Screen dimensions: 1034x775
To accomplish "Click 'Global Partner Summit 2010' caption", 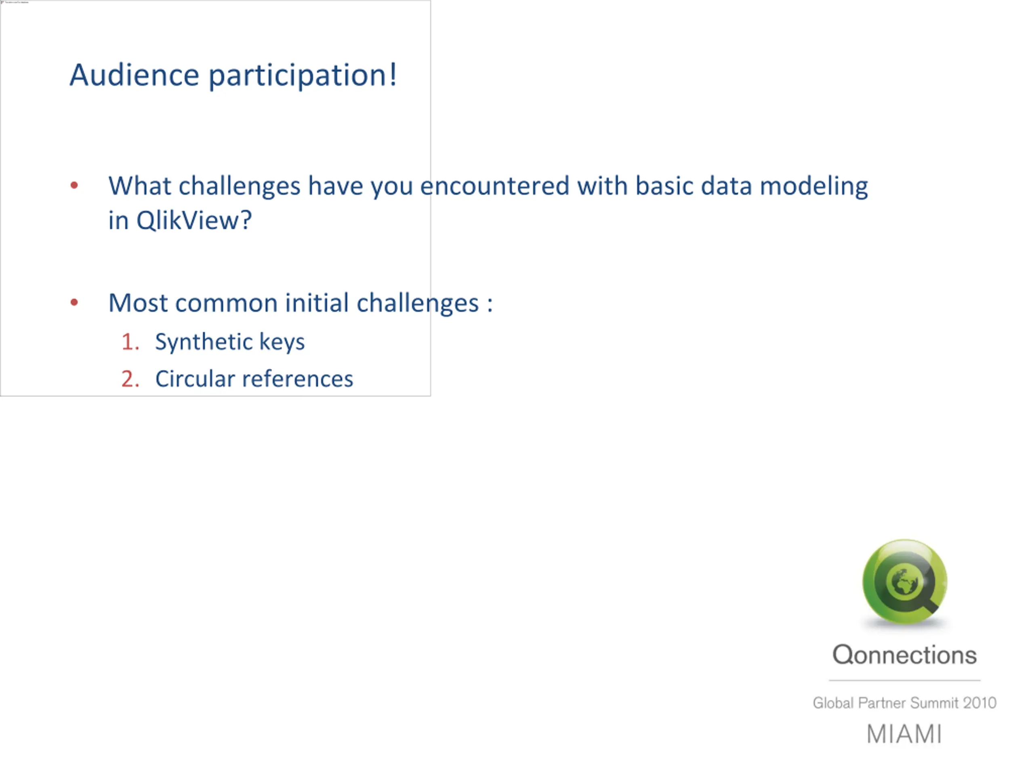I will [904, 703].
